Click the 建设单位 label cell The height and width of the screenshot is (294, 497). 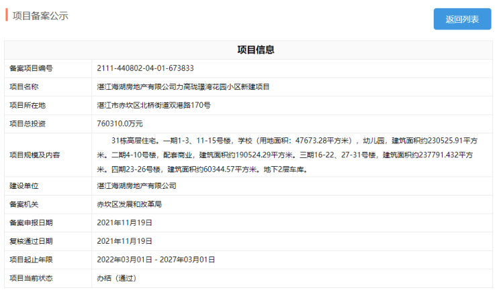48,186
